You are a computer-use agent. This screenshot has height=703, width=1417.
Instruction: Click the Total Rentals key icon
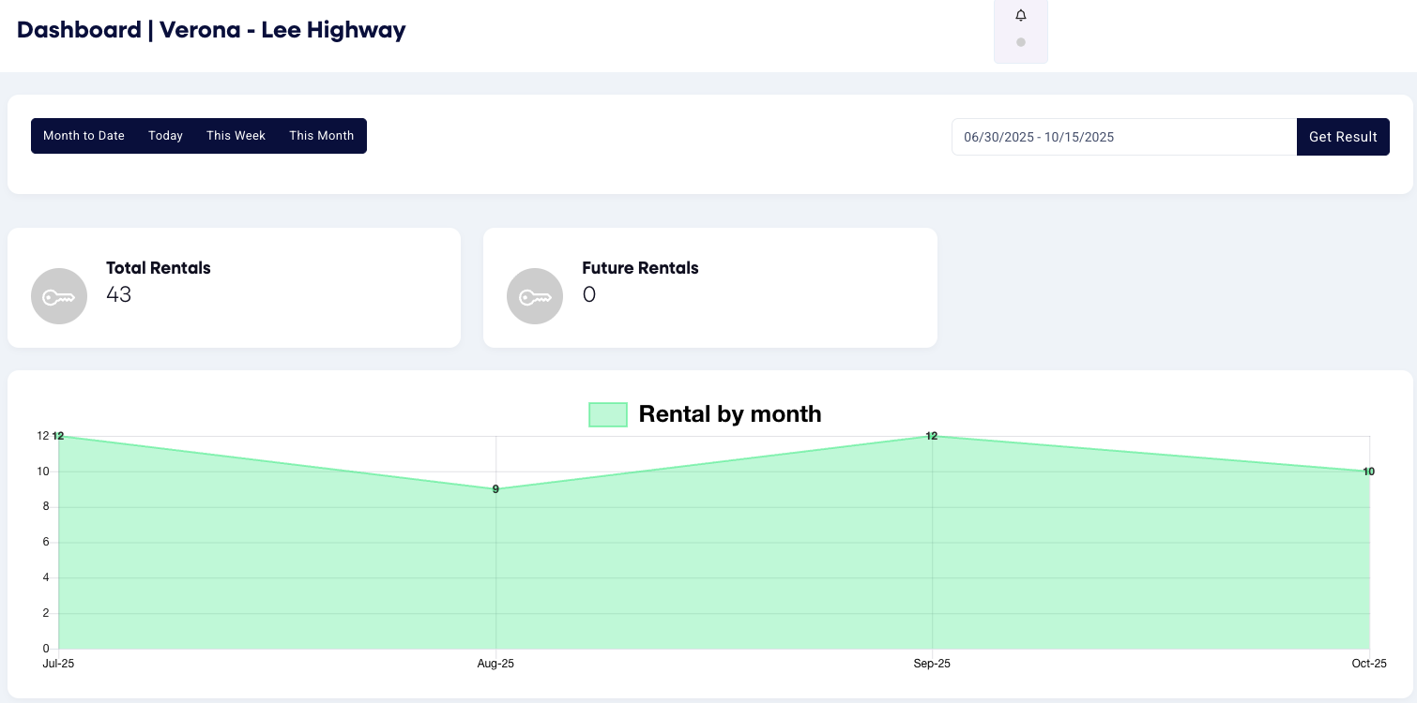click(59, 296)
